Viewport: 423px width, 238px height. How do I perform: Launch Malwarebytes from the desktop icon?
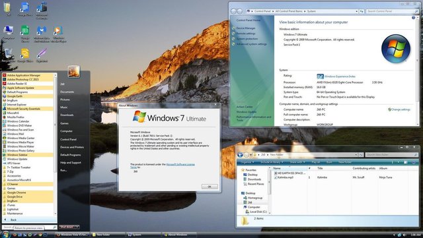[x=42, y=34]
